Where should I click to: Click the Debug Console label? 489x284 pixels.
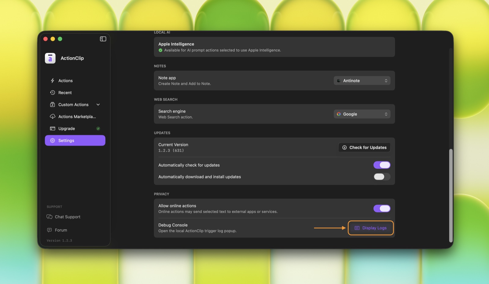[x=173, y=225]
